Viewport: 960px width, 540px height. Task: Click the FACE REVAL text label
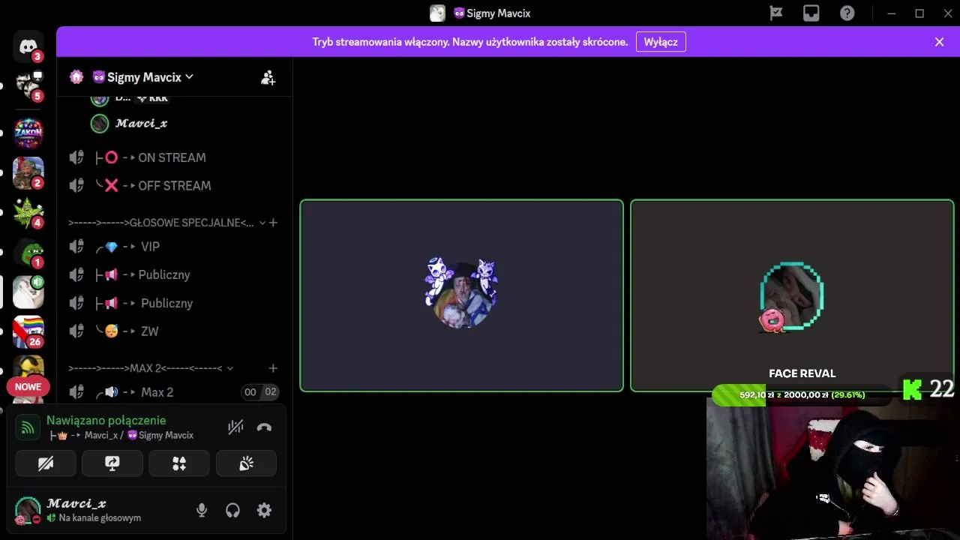(802, 373)
